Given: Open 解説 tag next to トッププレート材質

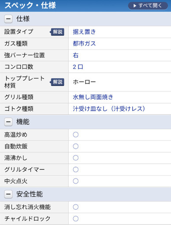Looking at the screenshot, I should point(57,82).
